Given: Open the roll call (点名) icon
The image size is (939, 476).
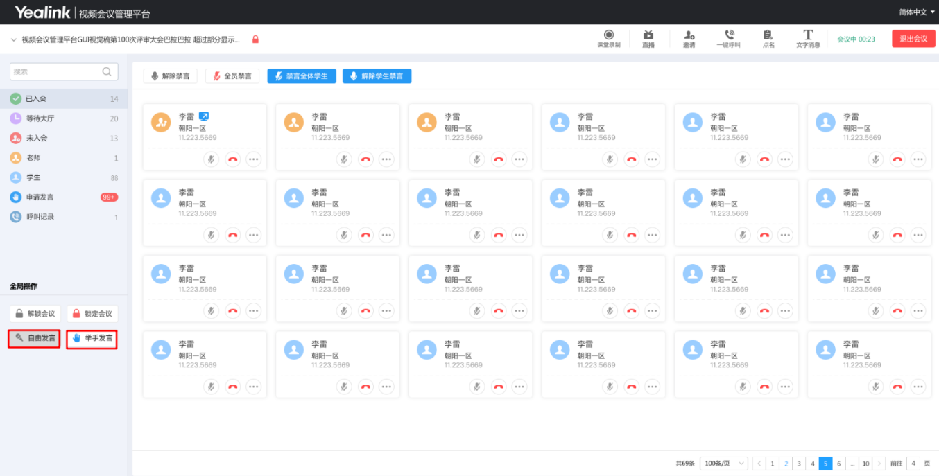Looking at the screenshot, I should coord(768,38).
